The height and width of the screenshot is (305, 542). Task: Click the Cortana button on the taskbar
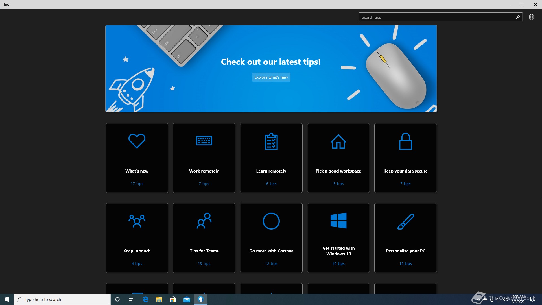[117, 299]
